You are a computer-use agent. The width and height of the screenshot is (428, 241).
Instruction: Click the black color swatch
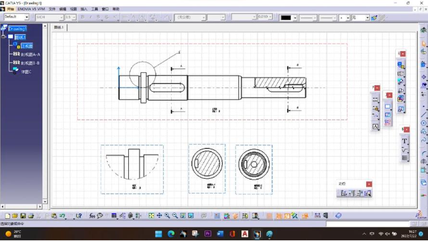286,17
